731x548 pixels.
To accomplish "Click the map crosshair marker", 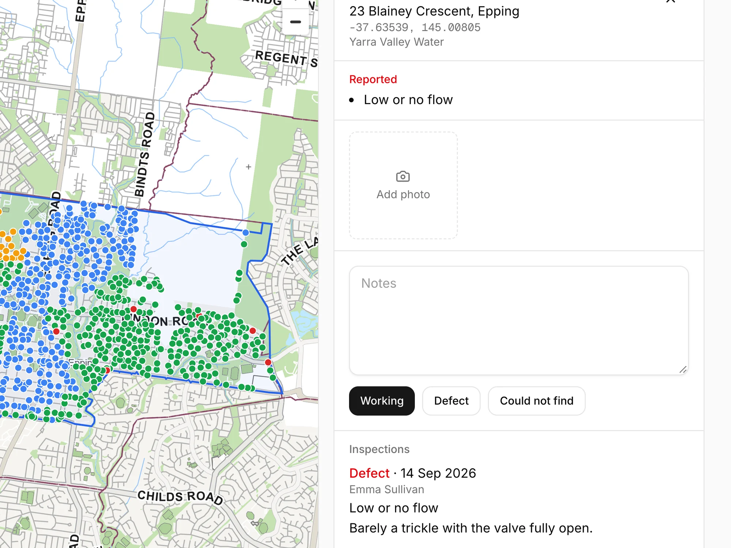I will (x=249, y=167).
